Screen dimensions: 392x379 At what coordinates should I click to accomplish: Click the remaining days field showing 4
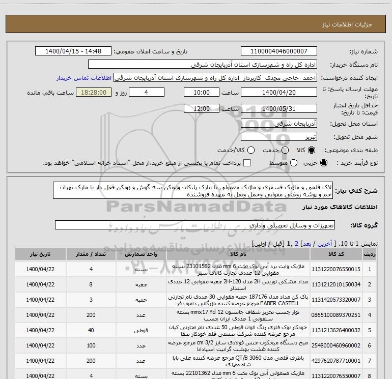click(147, 93)
